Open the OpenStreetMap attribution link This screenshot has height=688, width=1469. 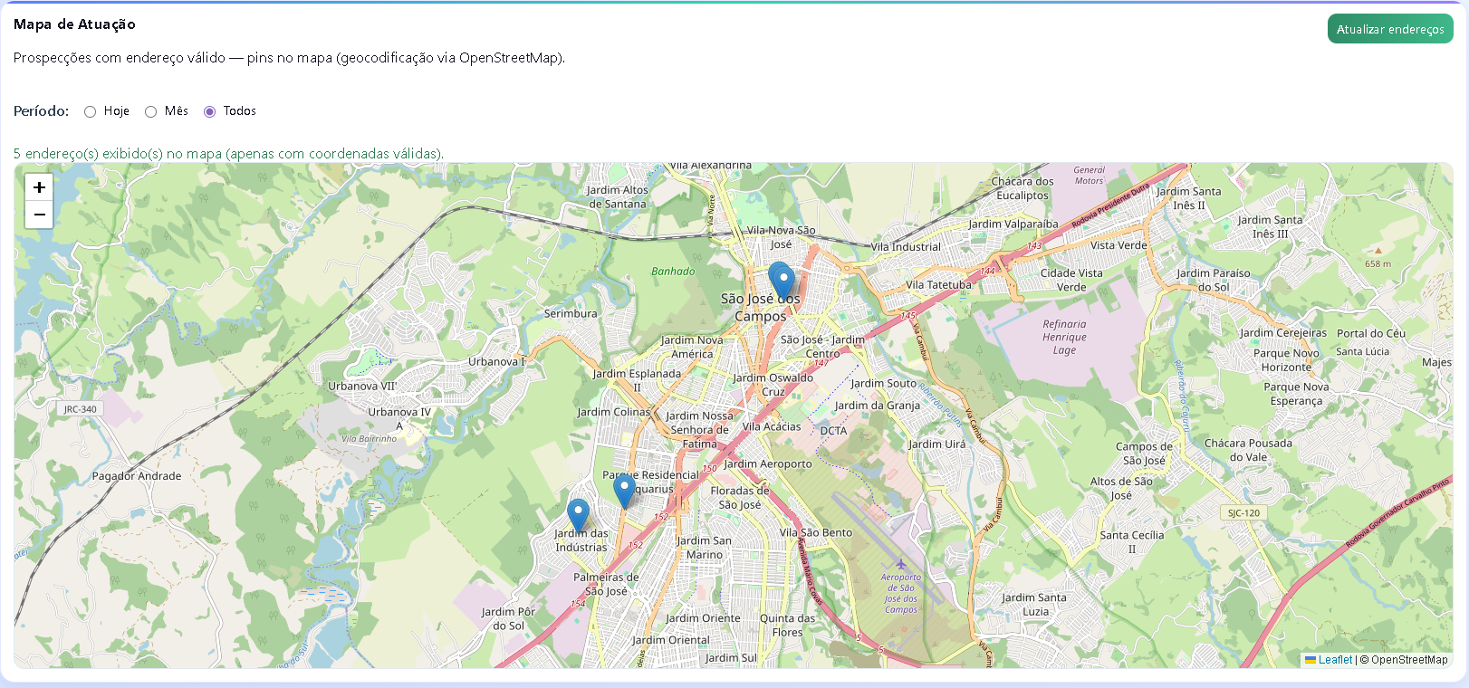(1409, 660)
